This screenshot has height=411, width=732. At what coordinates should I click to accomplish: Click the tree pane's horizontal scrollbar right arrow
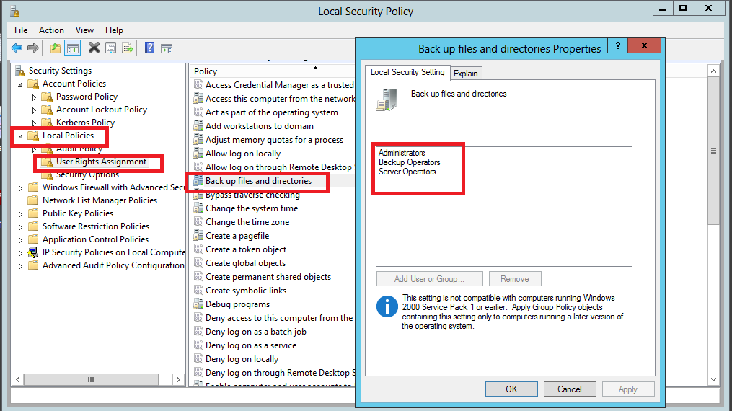[x=178, y=380]
